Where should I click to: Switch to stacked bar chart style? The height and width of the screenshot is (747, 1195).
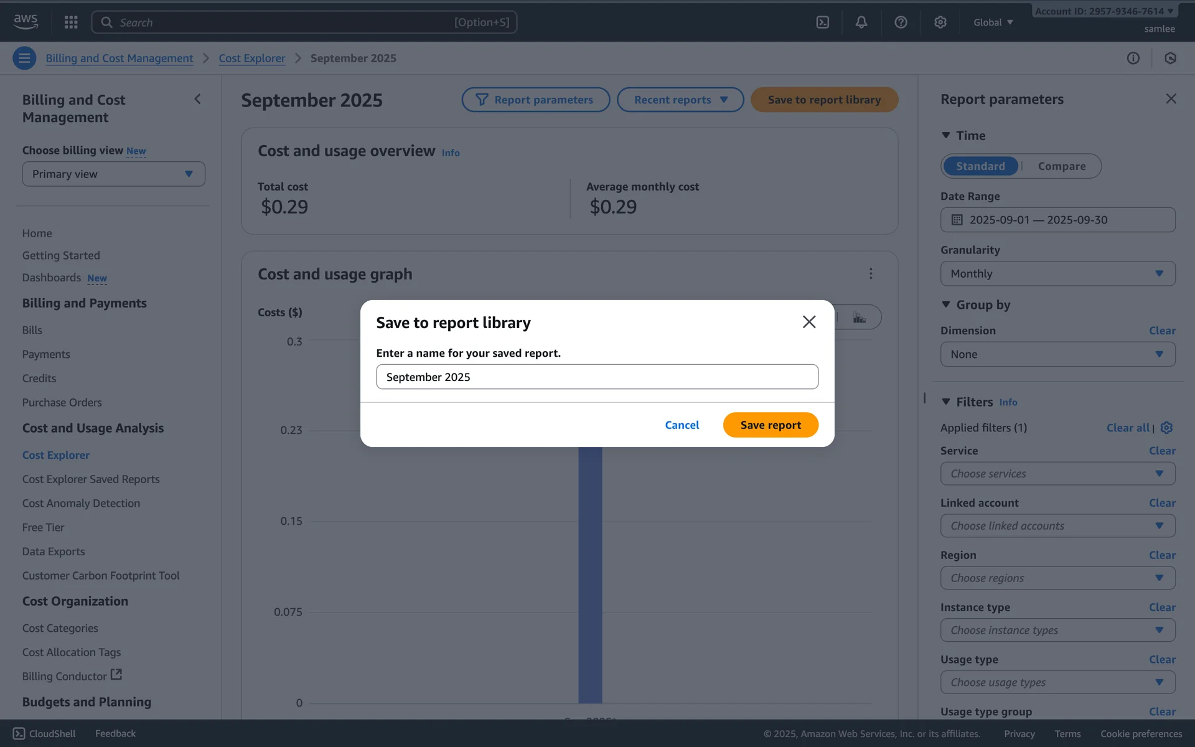pos(860,317)
